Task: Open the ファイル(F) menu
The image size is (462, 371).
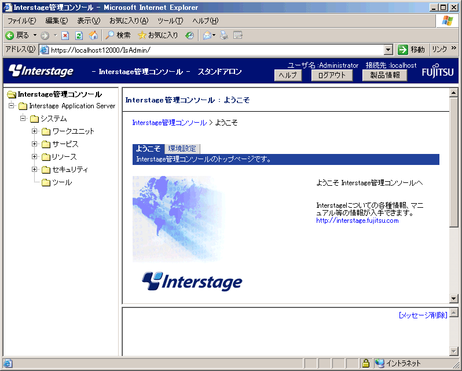Action: click(21, 21)
